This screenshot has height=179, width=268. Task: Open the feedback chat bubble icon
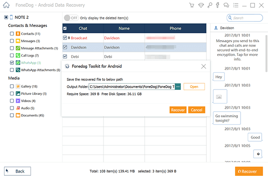coord(226,5)
